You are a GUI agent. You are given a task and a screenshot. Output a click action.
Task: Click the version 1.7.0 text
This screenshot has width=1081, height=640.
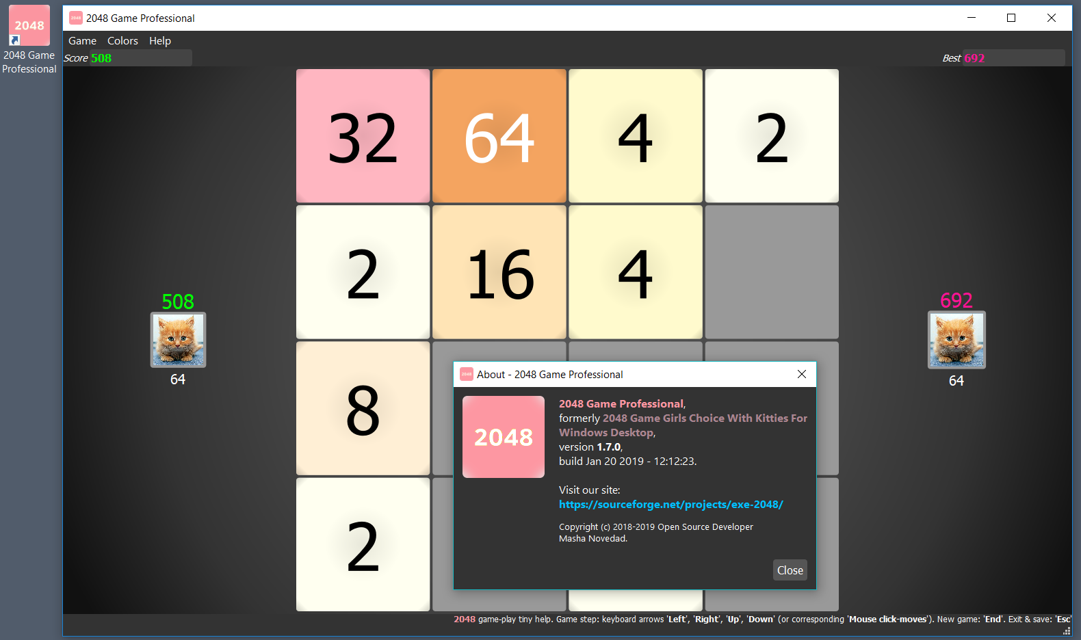coord(591,447)
